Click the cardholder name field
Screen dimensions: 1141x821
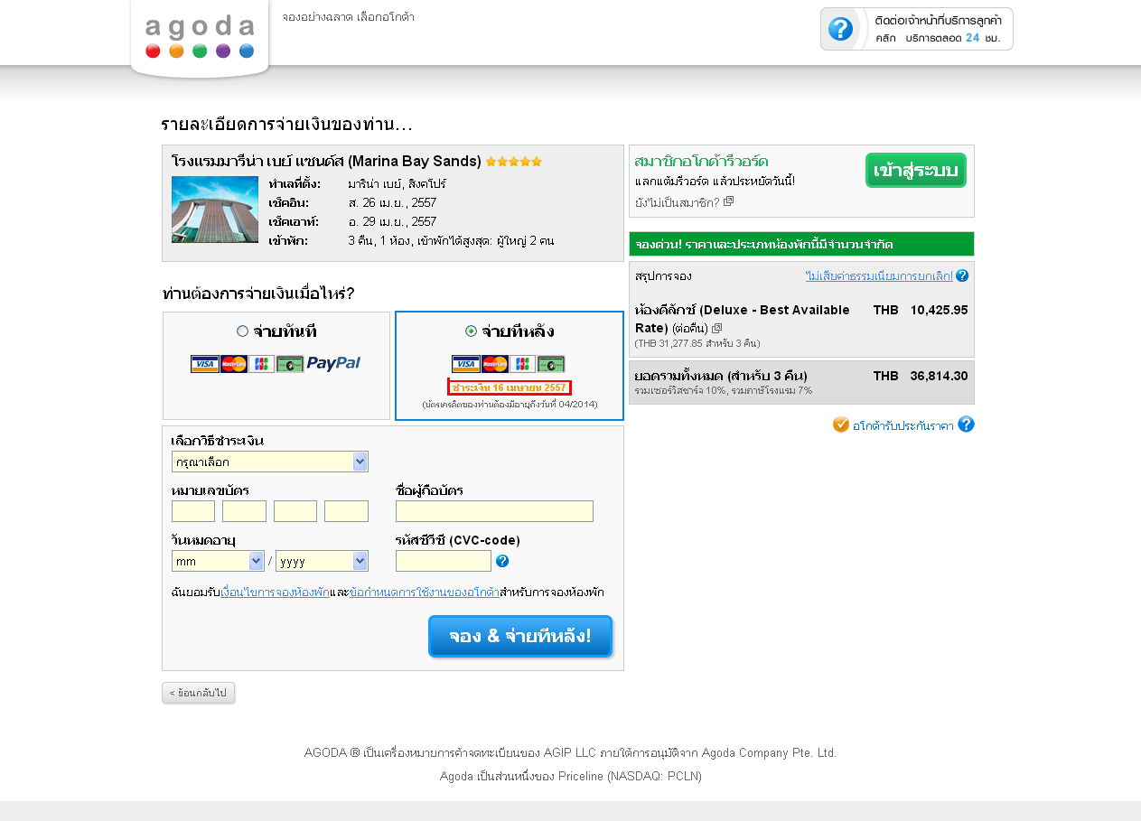click(494, 511)
